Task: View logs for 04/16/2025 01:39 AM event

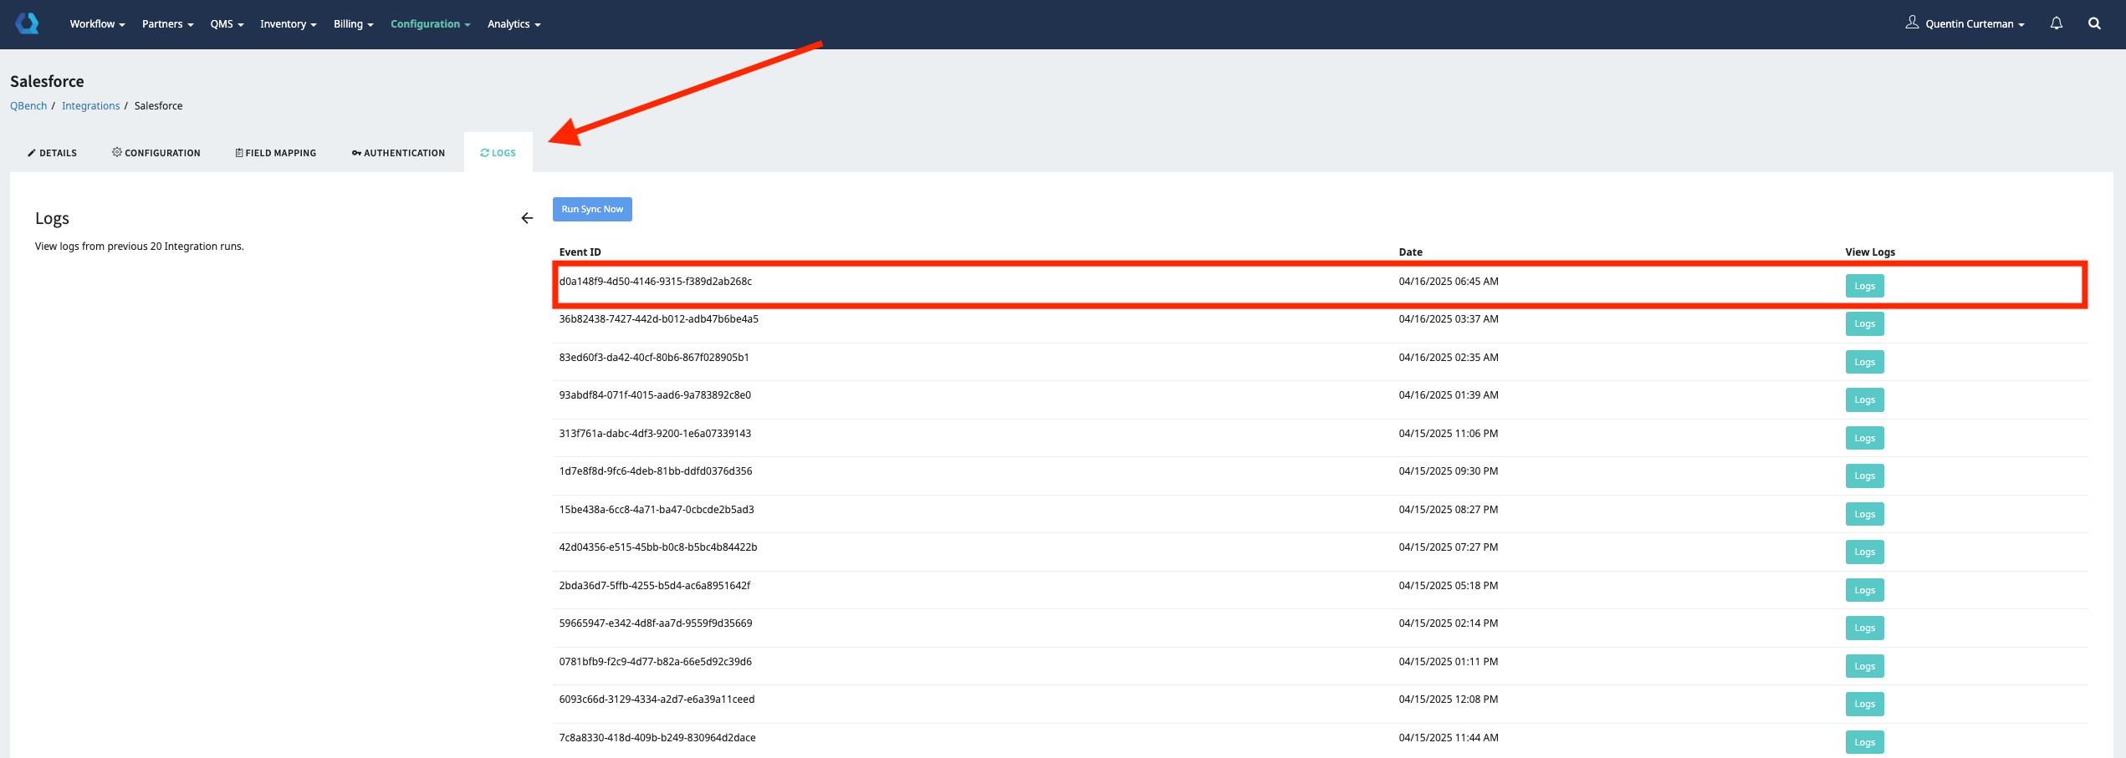Action: click(1864, 399)
